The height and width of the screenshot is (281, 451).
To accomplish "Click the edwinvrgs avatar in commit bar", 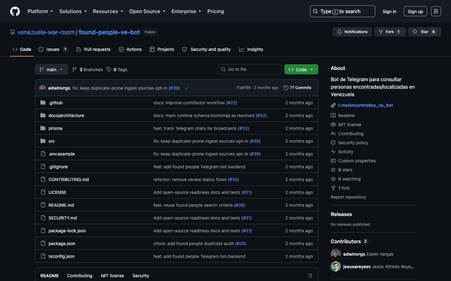I will pyautogui.click(x=43, y=88).
